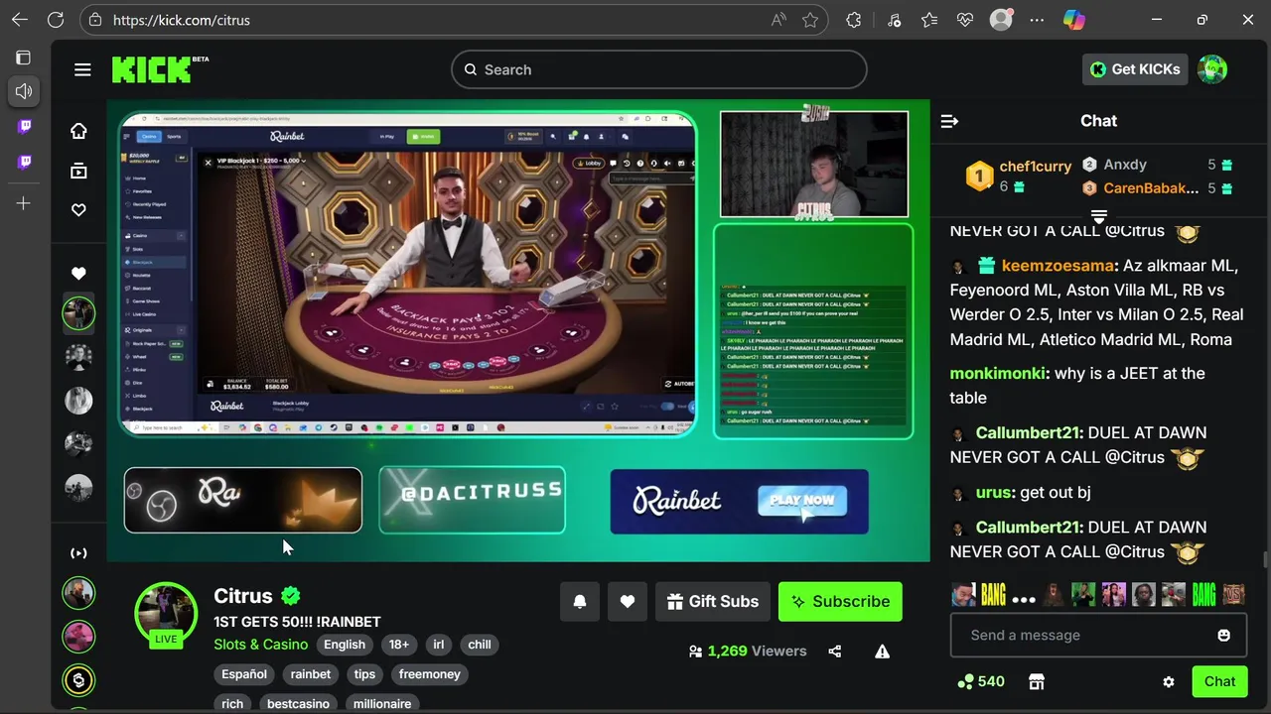Open monkimonki chat username
Image resolution: width=1271 pixels, height=714 pixels.
[x=998, y=373]
